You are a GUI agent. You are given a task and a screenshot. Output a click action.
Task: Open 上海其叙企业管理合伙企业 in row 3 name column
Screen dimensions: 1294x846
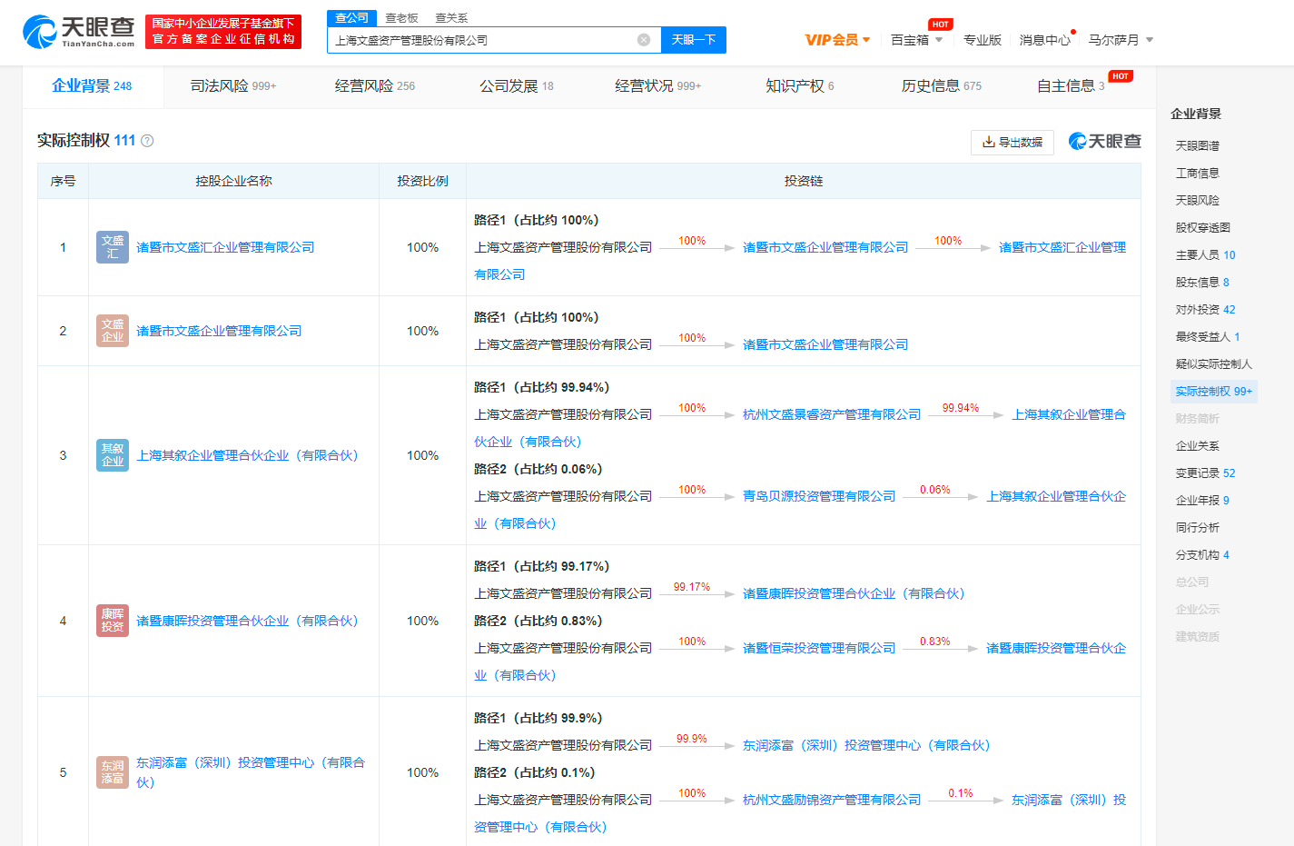247,455
